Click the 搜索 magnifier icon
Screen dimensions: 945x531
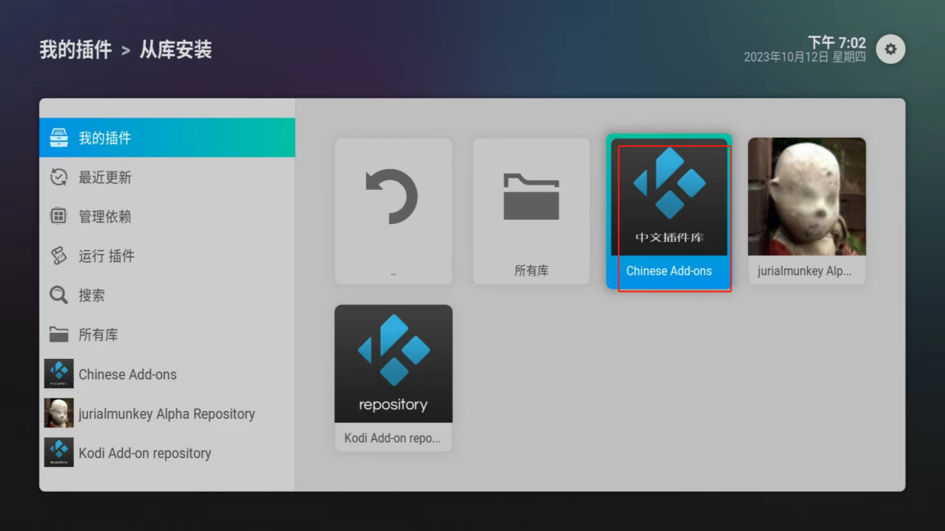pyautogui.click(x=58, y=296)
